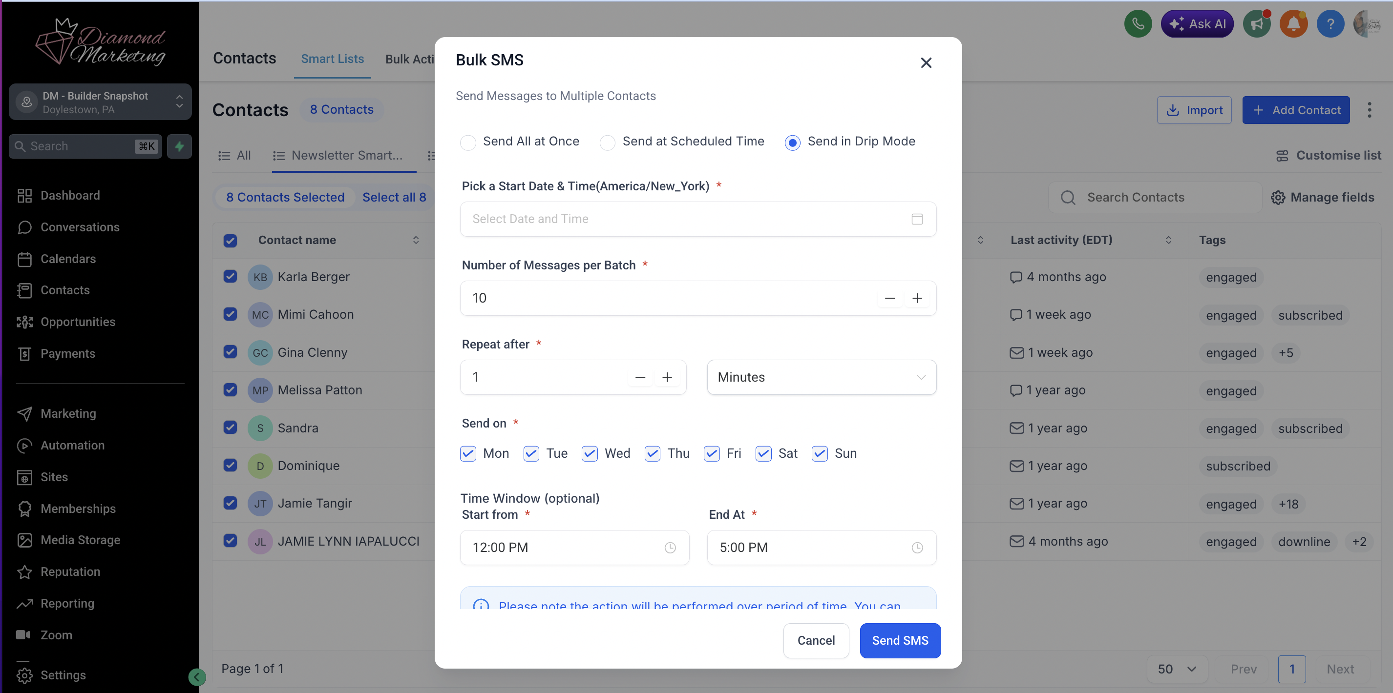This screenshot has width=1393, height=693.
Task: Open the orange notifications bell
Action: pos(1293,24)
